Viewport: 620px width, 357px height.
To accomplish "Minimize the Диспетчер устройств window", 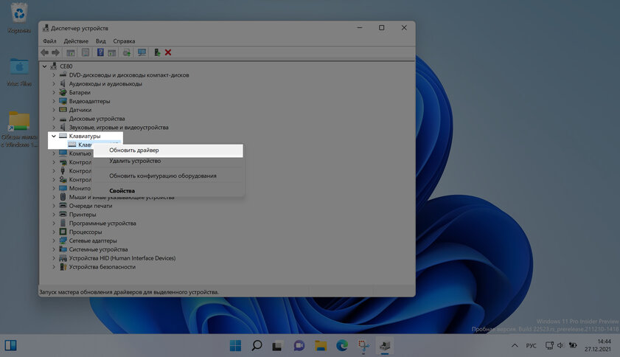I will coord(360,28).
